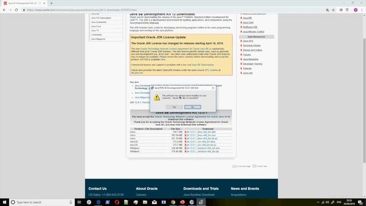Click the 'Type here to search' taskbar box

coord(42,202)
